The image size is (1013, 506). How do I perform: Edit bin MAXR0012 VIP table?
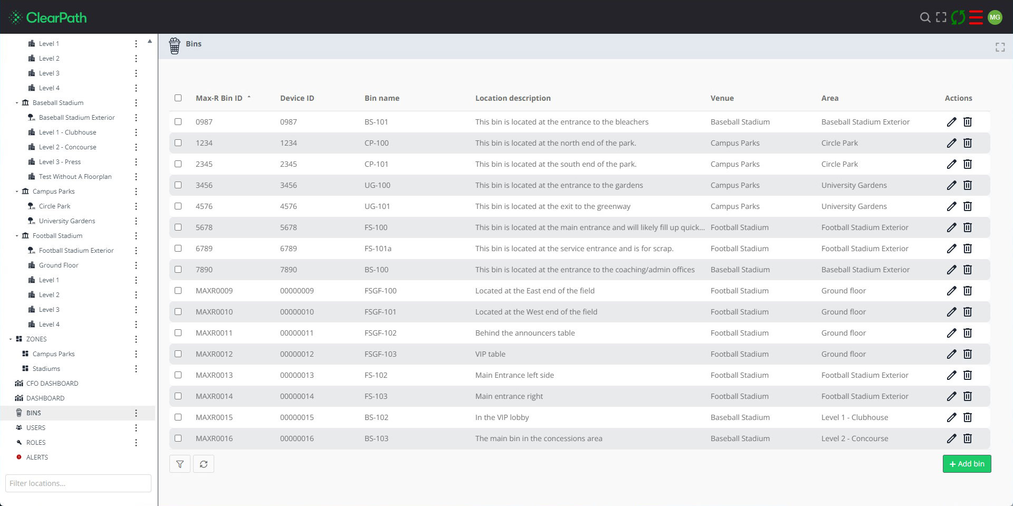pos(951,354)
